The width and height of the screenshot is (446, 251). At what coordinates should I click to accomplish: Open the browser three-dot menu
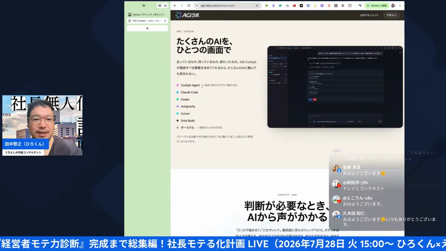coord(400,6)
